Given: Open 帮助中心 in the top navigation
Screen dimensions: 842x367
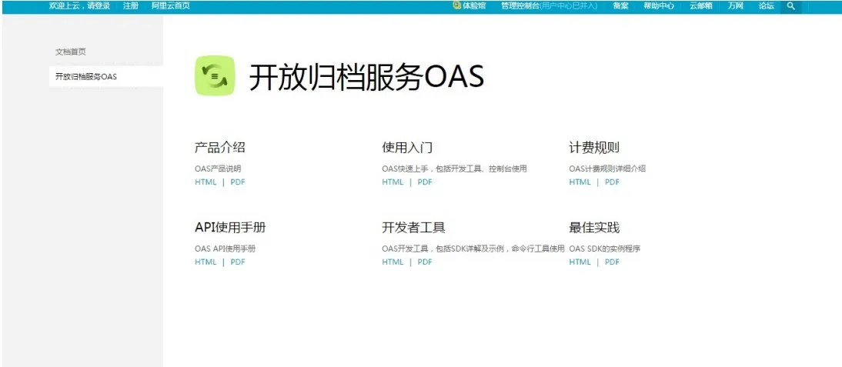Looking at the screenshot, I should click(659, 6).
